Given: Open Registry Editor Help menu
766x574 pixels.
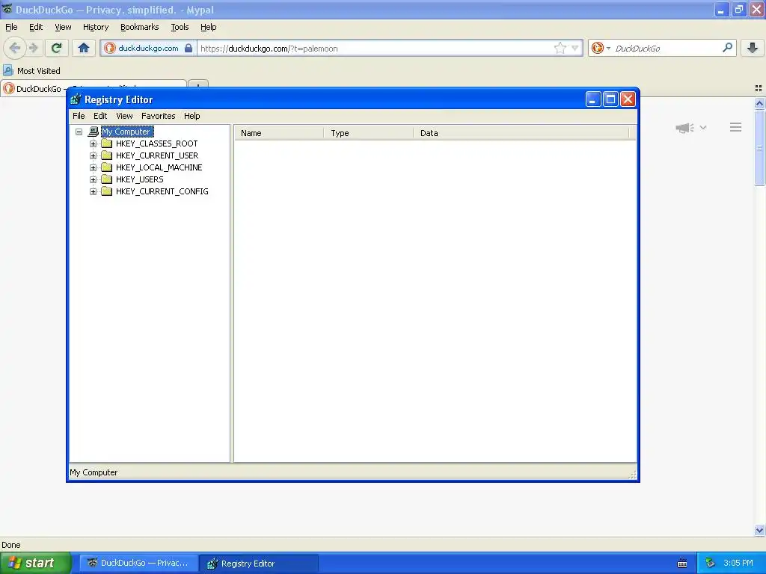Looking at the screenshot, I should [192, 116].
